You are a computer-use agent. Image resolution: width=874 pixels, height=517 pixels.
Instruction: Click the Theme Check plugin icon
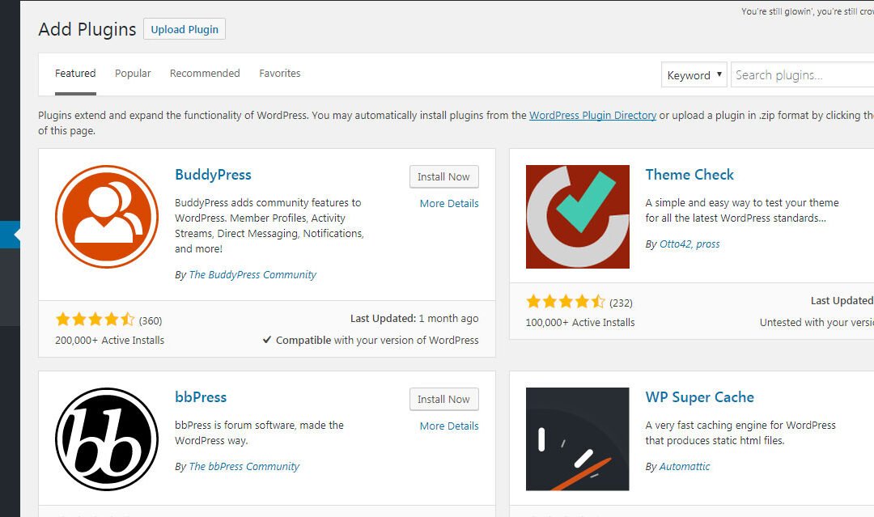coord(577,216)
